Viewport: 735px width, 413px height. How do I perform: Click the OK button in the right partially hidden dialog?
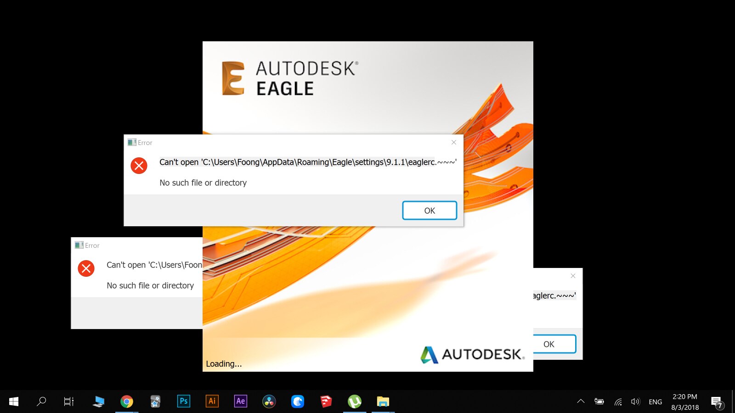pos(554,344)
